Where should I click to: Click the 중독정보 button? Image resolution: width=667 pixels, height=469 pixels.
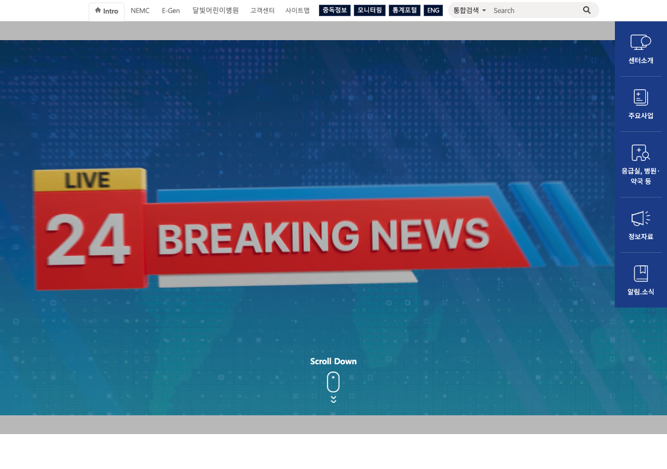coord(335,10)
